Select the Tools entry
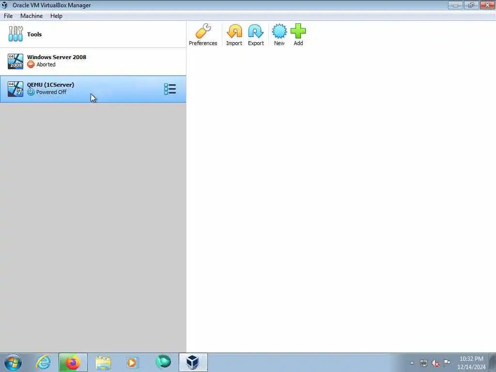 point(93,34)
